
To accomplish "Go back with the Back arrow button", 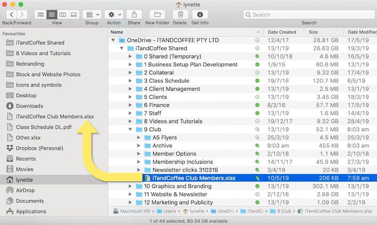I will [x=11, y=15].
